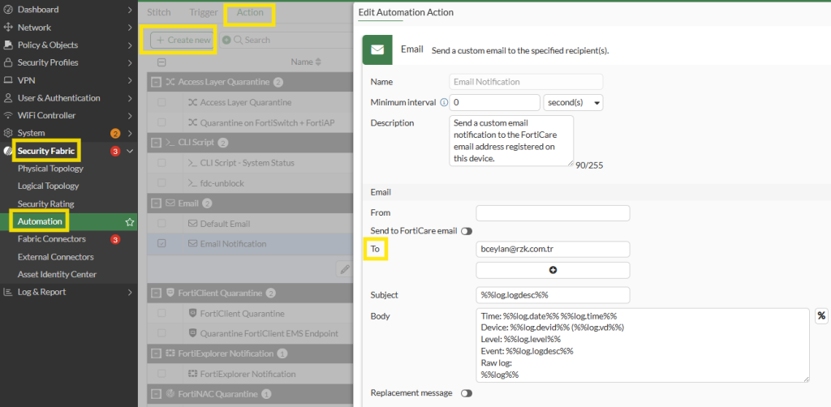Image resolution: width=831 pixels, height=407 pixels.
Task: Click the orange 2 badge beside System
Action: tap(115, 134)
